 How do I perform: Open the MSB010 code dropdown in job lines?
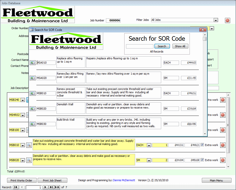(23, 145)
